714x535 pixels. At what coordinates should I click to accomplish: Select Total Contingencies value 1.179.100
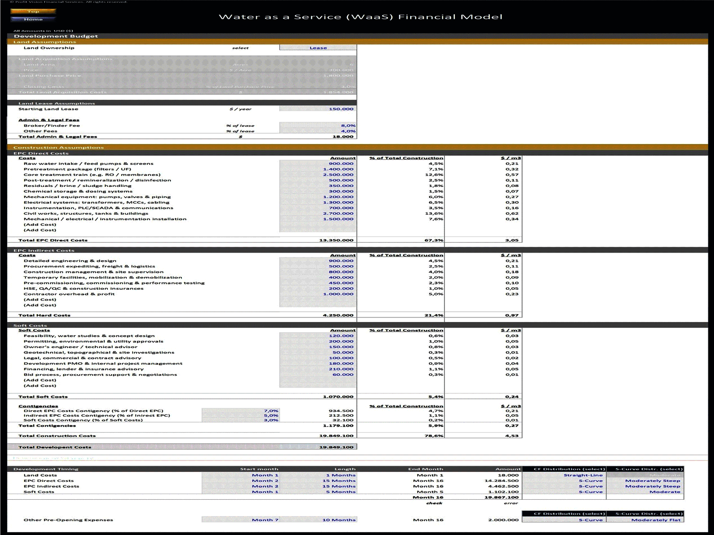338,426
